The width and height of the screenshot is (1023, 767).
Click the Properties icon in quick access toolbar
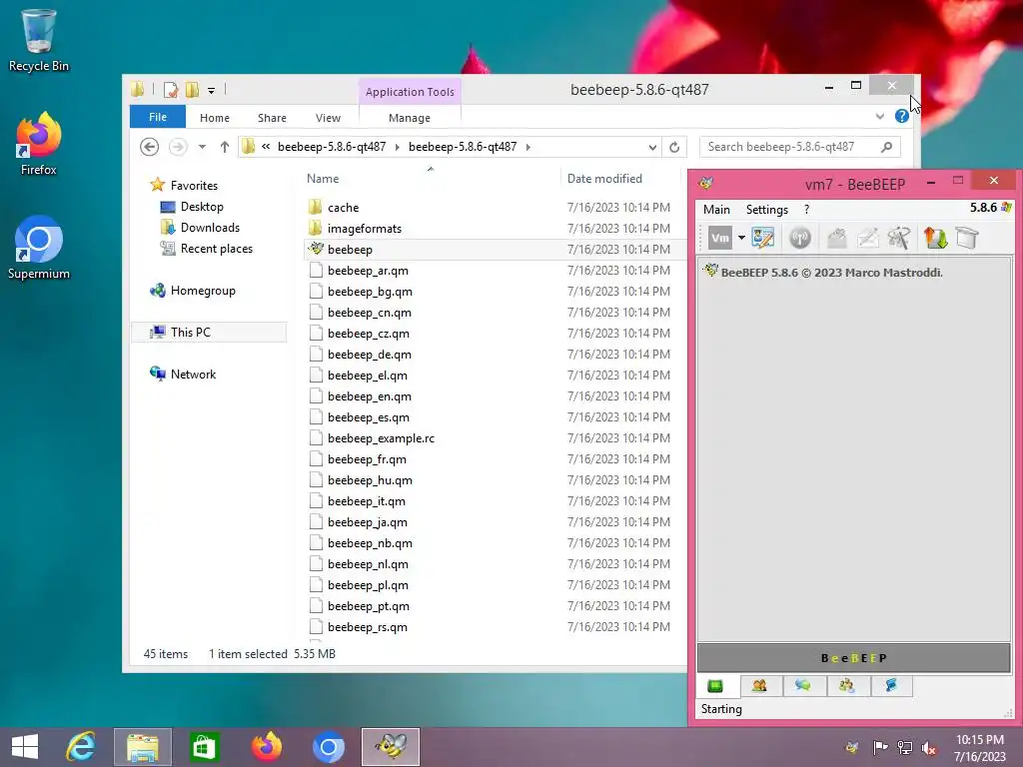pos(171,89)
